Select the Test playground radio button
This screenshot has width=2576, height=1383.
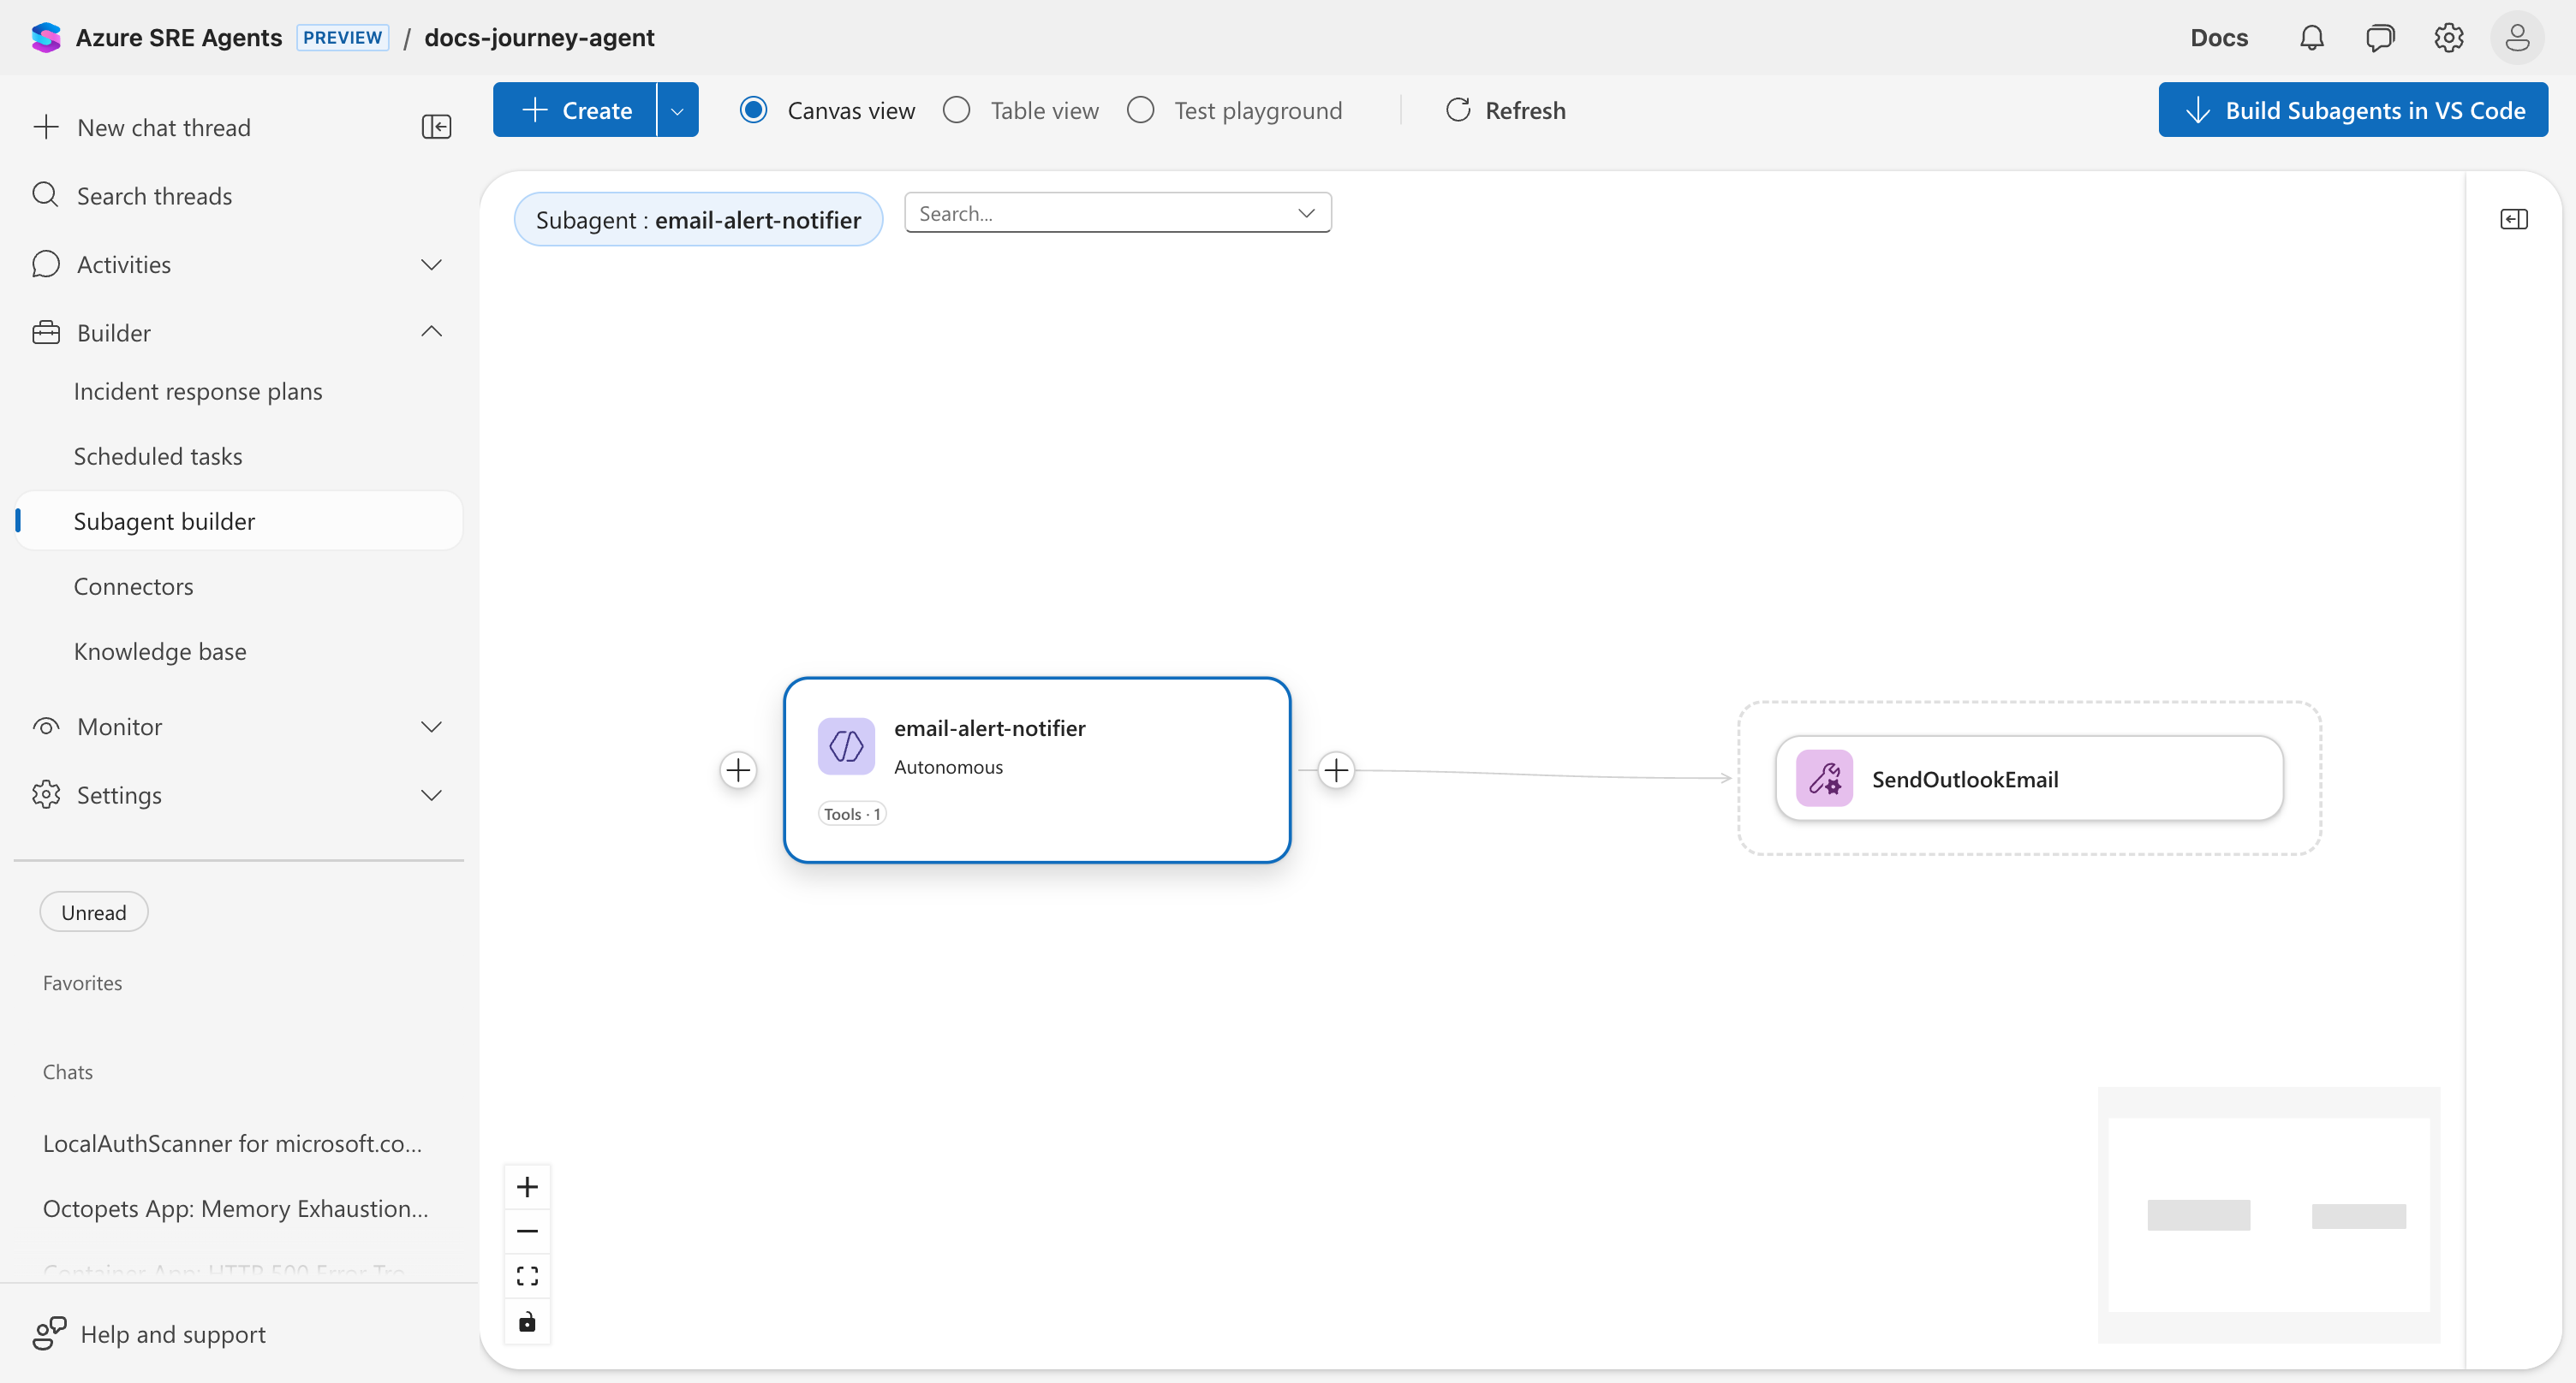pyautogui.click(x=1140, y=110)
